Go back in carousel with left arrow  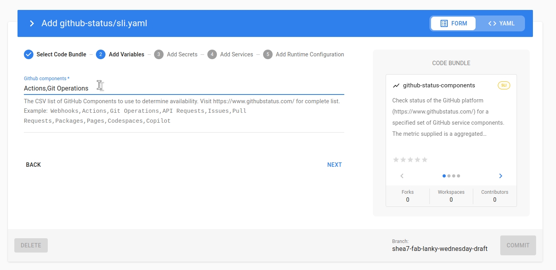point(402,176)
